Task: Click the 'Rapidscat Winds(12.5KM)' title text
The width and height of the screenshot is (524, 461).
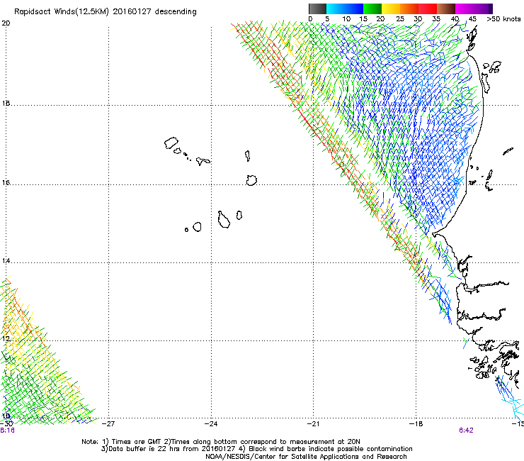Action: point(61,12)
